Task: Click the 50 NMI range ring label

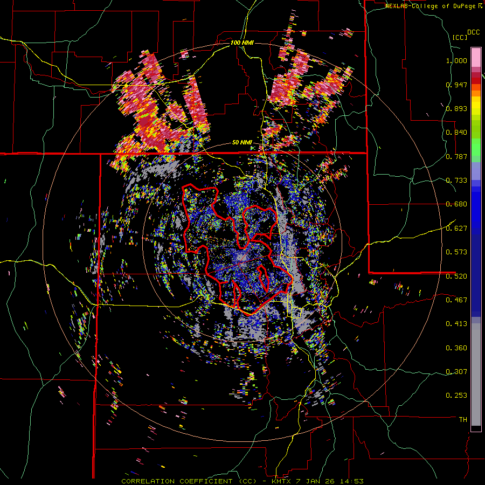Action: click(x=242, y=143)
